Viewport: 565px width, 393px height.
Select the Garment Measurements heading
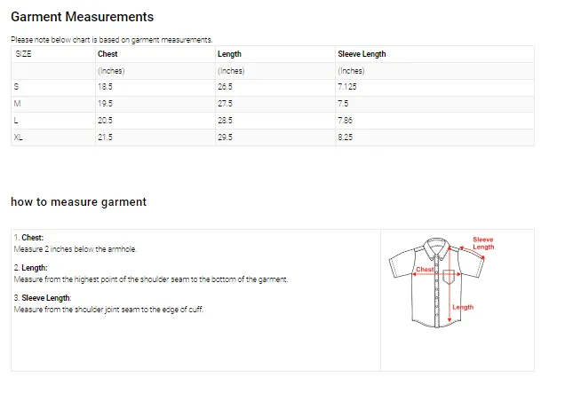82,17
